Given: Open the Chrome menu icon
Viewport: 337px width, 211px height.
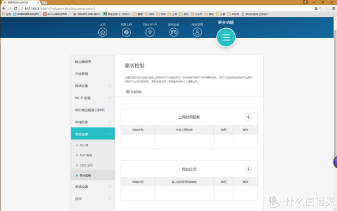Looking at the screenshot, I should (334, 8).
